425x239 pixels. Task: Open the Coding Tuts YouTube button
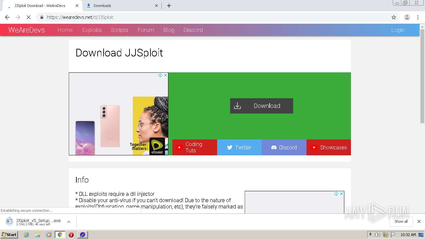pyautogui.click(x=195, y=147)
